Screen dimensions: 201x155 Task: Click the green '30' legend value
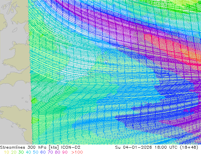point(21,152)
